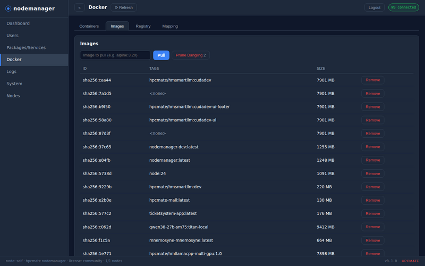Click the HPCMATE footer link

pyautogui.click(x=410, y=261)
